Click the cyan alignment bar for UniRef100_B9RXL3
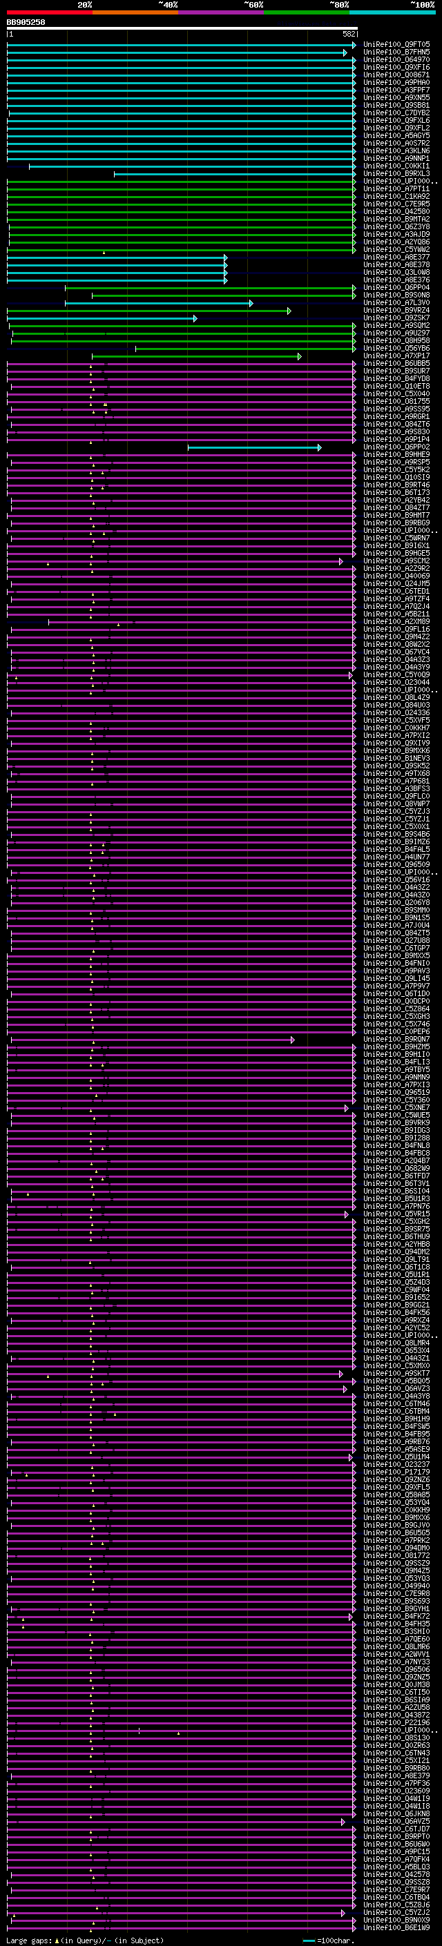This screenshot has width=442, height=1946. (235, 175)
